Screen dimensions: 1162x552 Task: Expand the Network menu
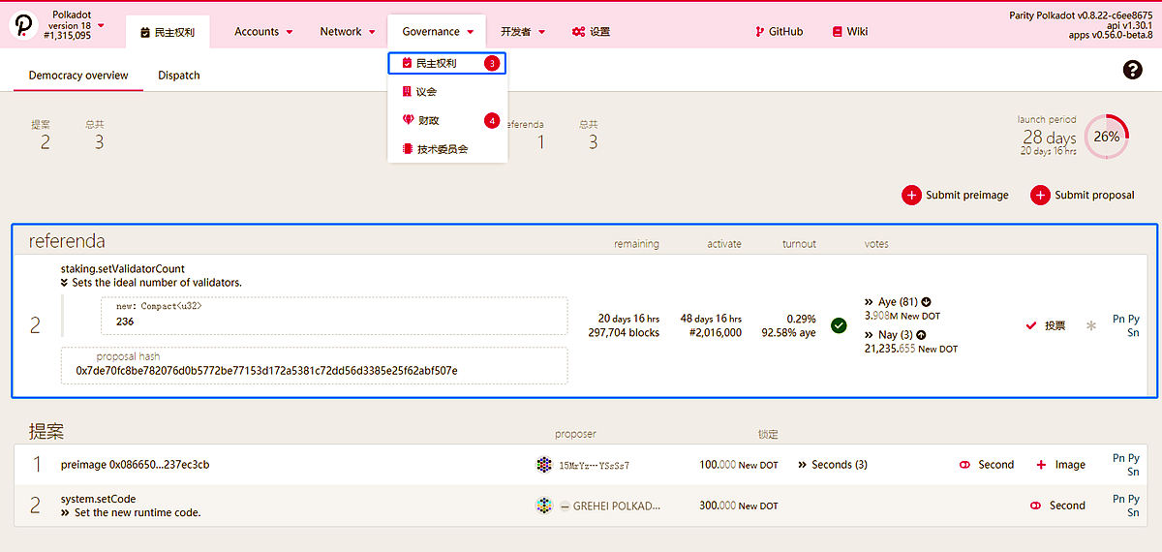[348, 32]
